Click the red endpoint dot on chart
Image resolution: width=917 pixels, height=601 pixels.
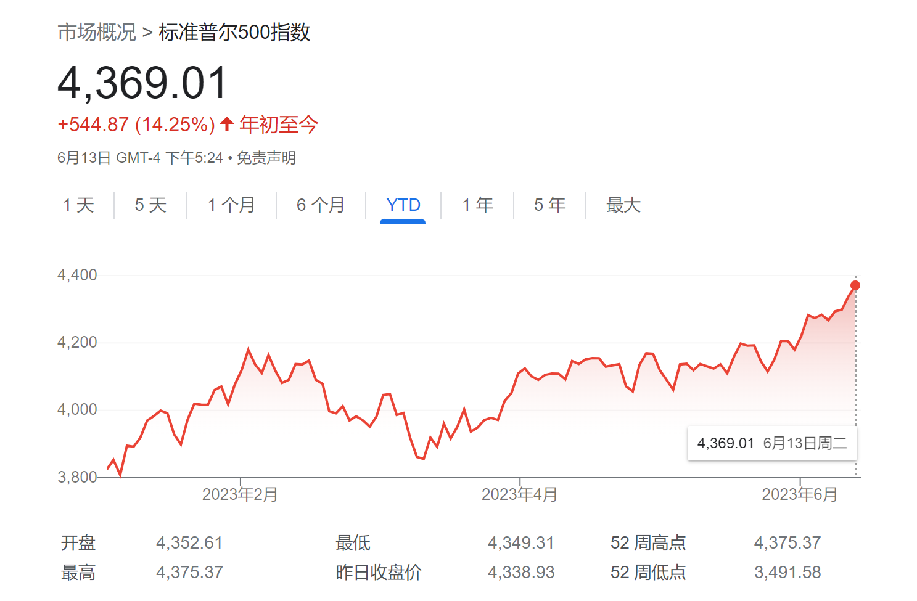[x=855, y=285]
